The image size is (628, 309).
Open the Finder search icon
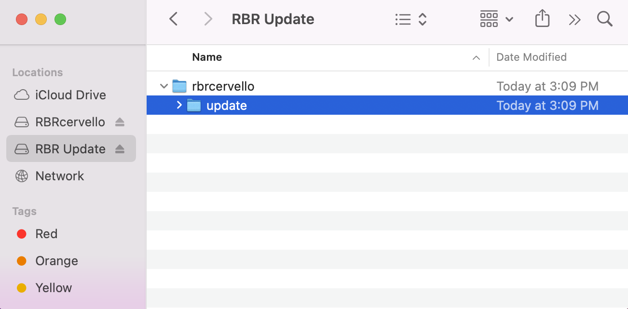click(x=604, y=19)
